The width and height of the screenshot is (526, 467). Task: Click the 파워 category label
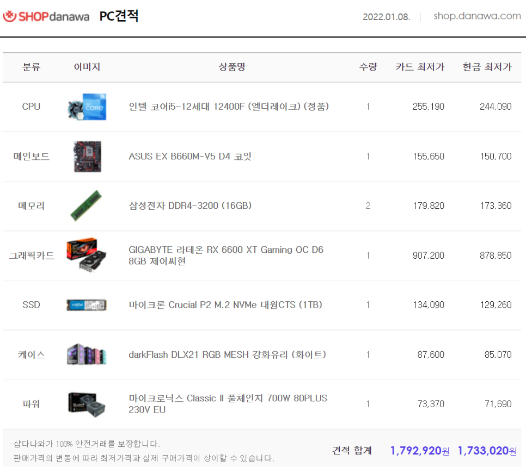pos(31,404)
